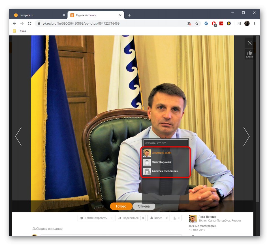Close the photo viewer overlay
This screenshot has height=245, width=269.
(x=249, y=42)
